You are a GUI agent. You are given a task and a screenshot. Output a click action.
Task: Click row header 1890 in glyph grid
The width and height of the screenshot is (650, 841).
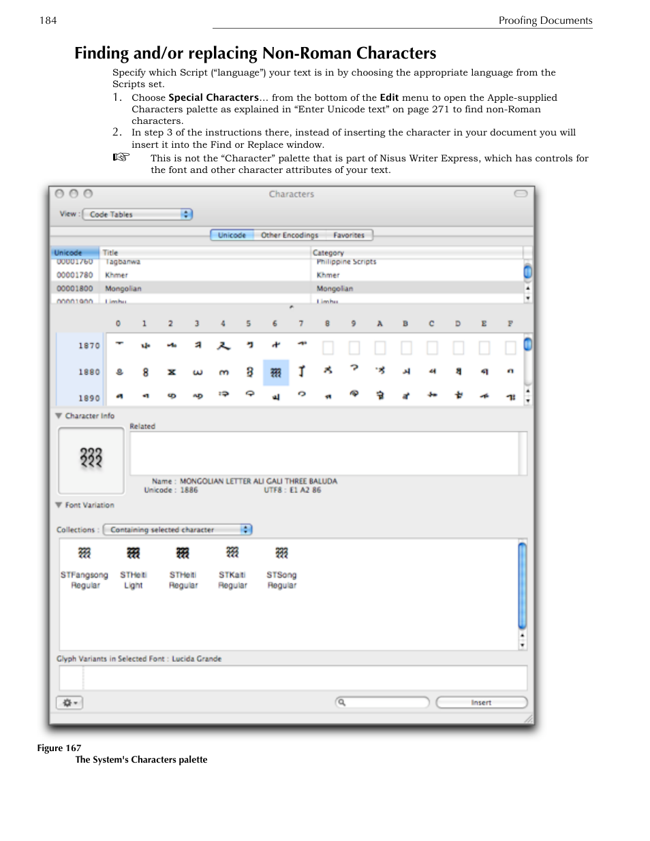89,398
